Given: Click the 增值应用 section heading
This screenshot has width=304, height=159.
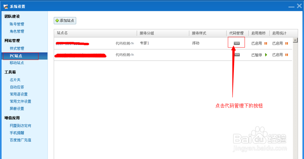Looking at the screenshot, I should (x=12, y=118).
